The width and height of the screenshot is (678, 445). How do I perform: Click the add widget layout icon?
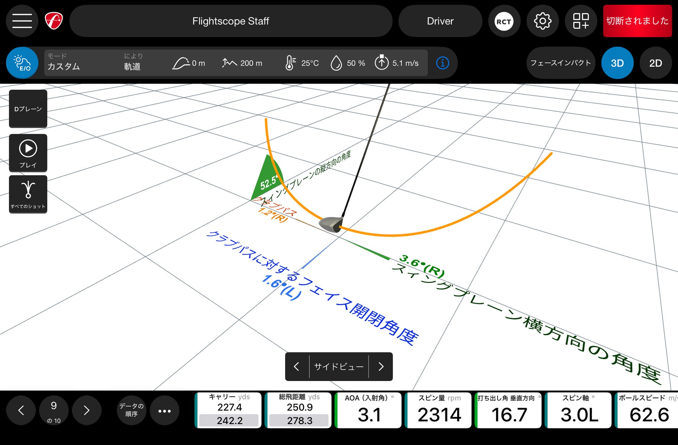581,22
